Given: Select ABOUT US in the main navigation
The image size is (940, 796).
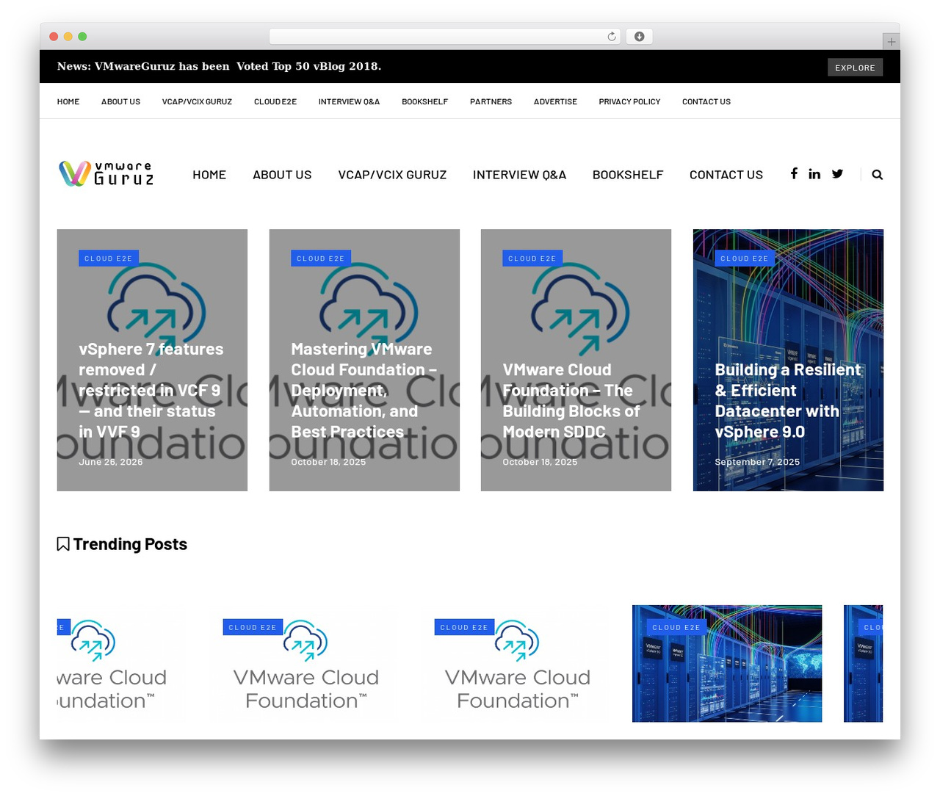Looking at the screenshot, I should [282, 175].
